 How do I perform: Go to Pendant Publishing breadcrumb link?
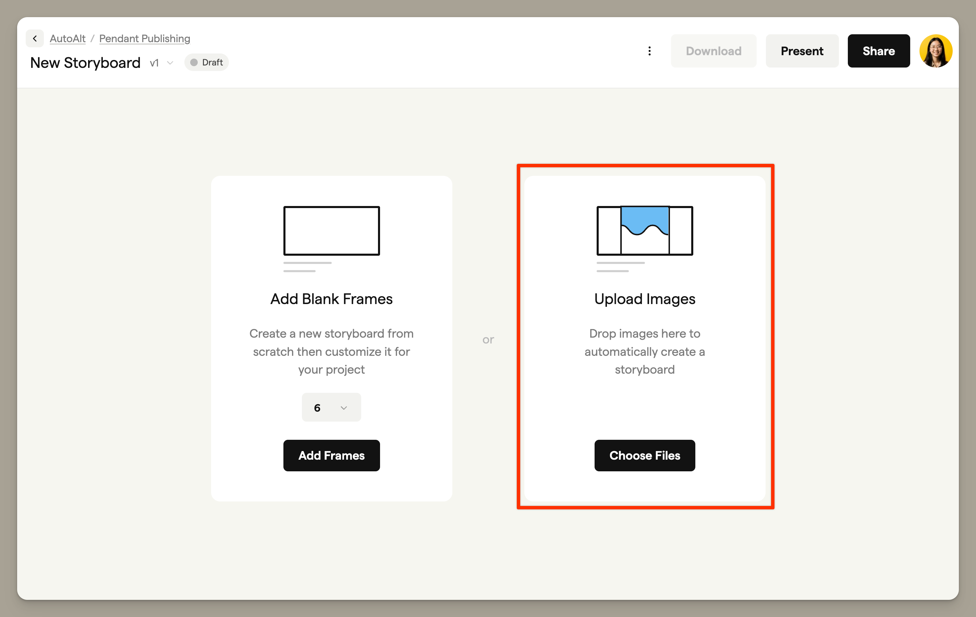(145, 38)
